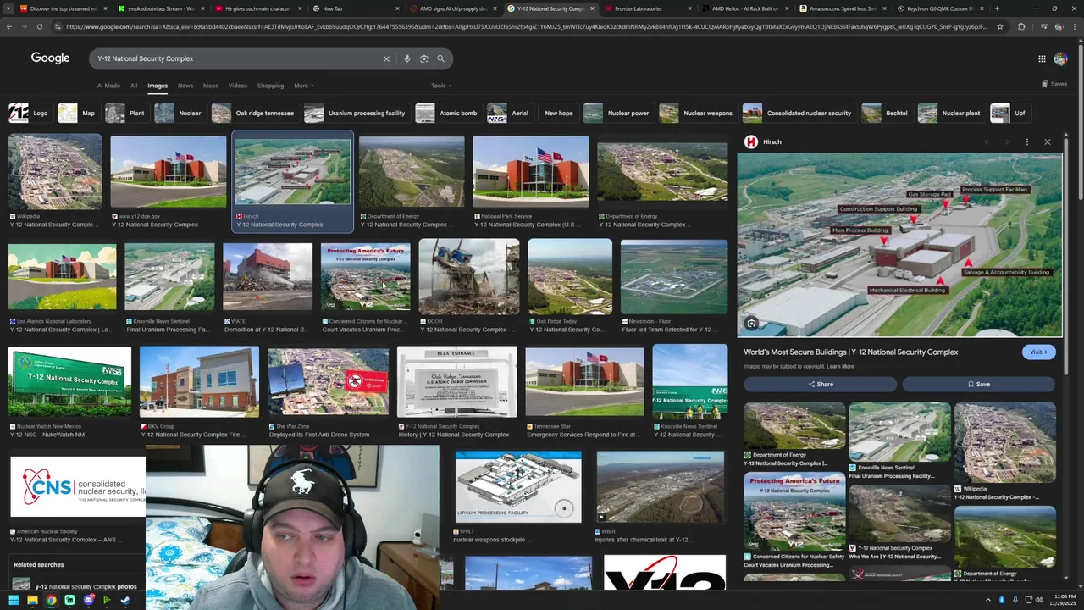The width and height of the screenshot is (1084, 610).
Task: Show the next image in the preview panel
Action: pos(1007,141)
